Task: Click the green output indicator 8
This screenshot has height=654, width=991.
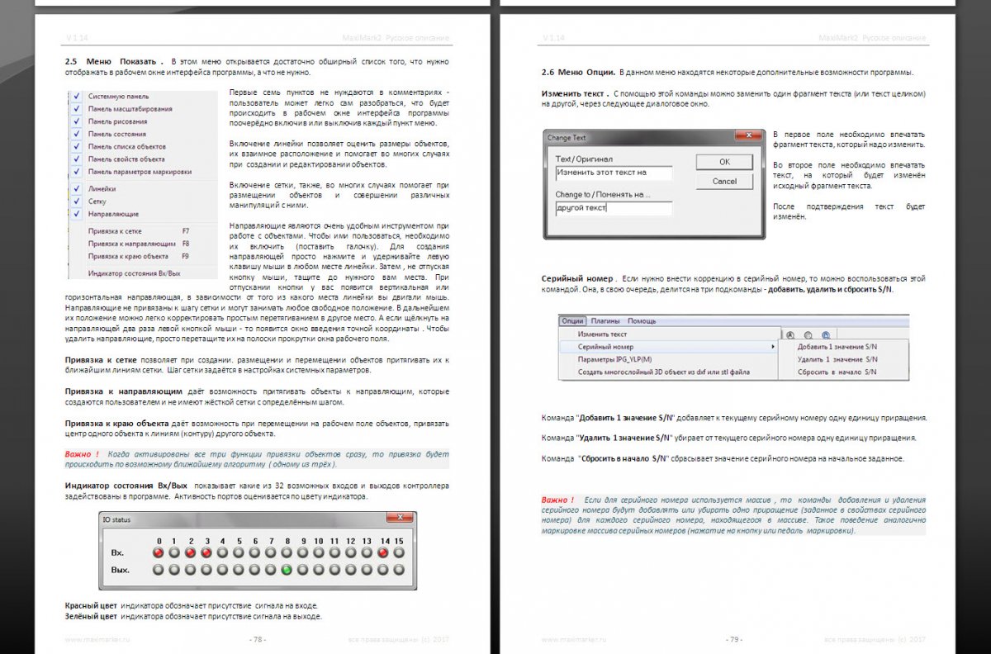Action: tap(287, 570)
